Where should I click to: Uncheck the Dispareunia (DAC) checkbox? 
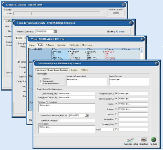coord(116,94)
